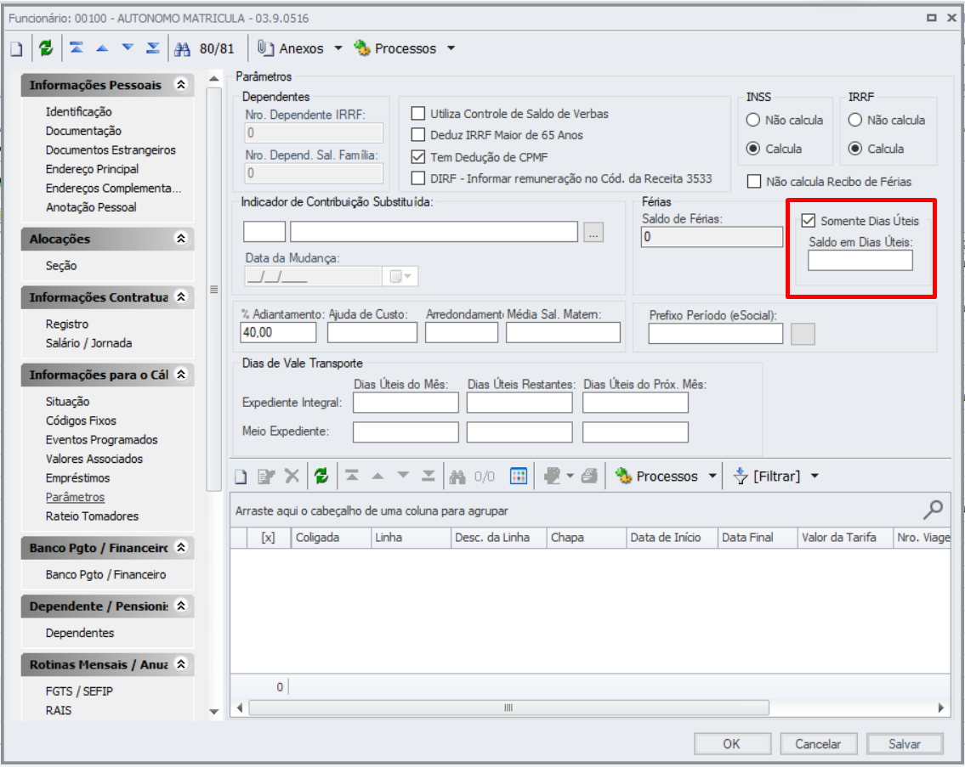Refresh the grid with green arrows icon
Image resolution: width=965 pixels, height=767 pixels.
321,476
